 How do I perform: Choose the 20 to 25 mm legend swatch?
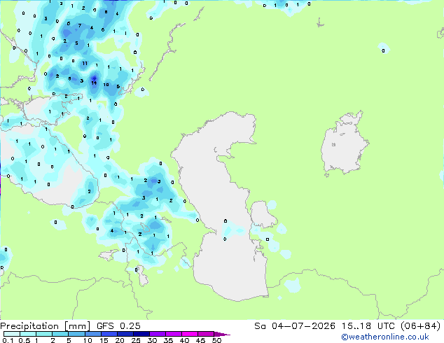(x=125, y=334)
